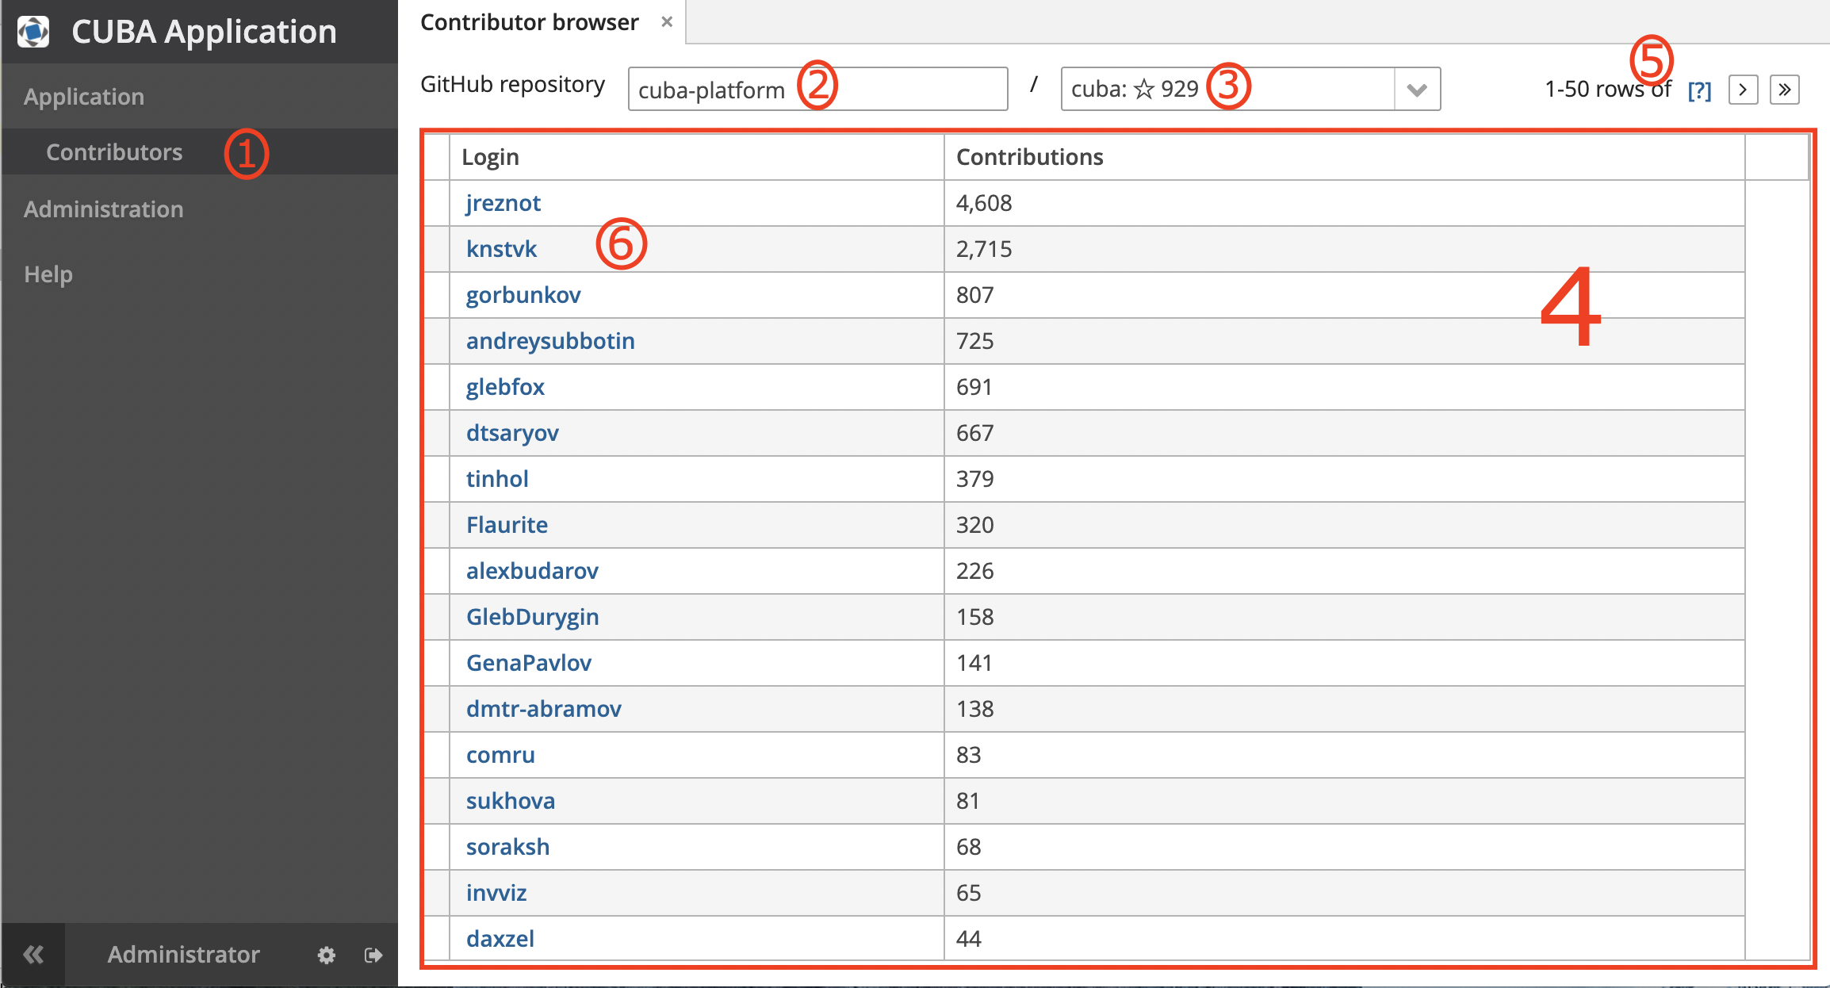Collapse the side menu with double-chevron icon
This screenshot has width=1830, height=988.
click(x=33, y=954)
